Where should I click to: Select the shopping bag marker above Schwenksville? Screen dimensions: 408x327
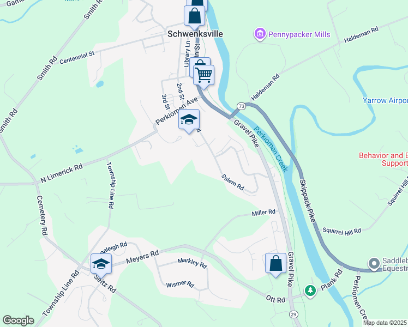pyautogui.click(x=194, y=17)
